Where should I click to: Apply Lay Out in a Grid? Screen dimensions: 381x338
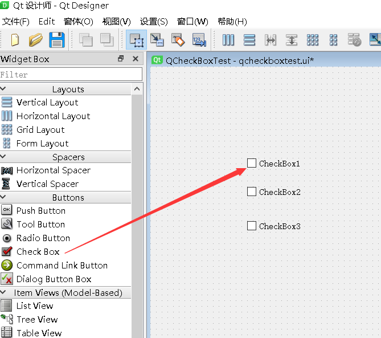pyautogui.click(x=313, y=40)
